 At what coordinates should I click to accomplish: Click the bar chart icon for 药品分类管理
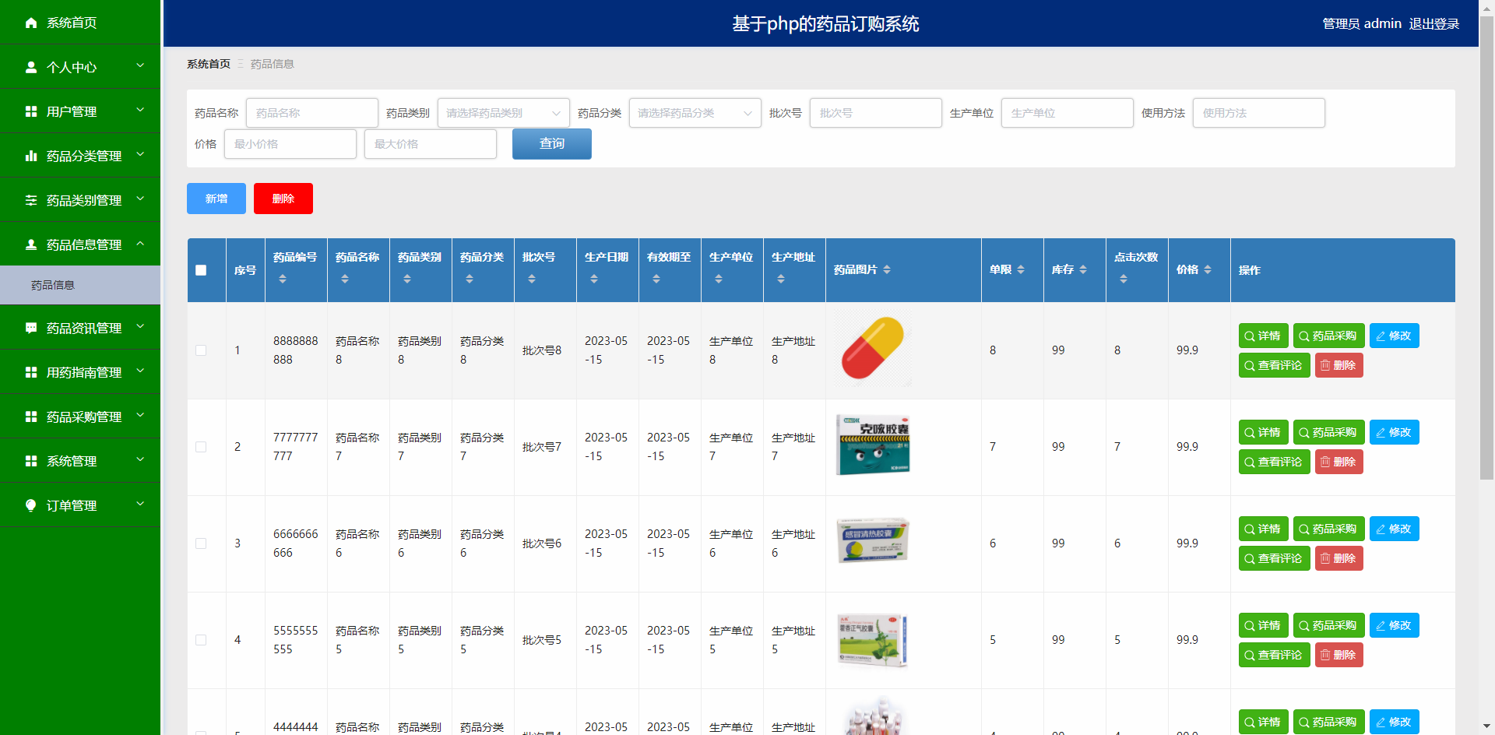[x=31, y=156]
